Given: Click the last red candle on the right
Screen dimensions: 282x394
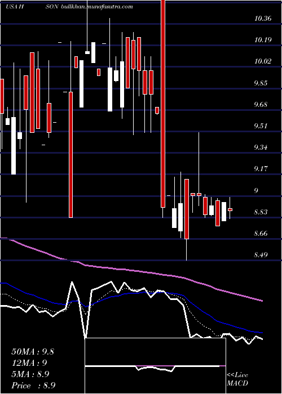Looking at the screenshot, I should pos(230,209).
